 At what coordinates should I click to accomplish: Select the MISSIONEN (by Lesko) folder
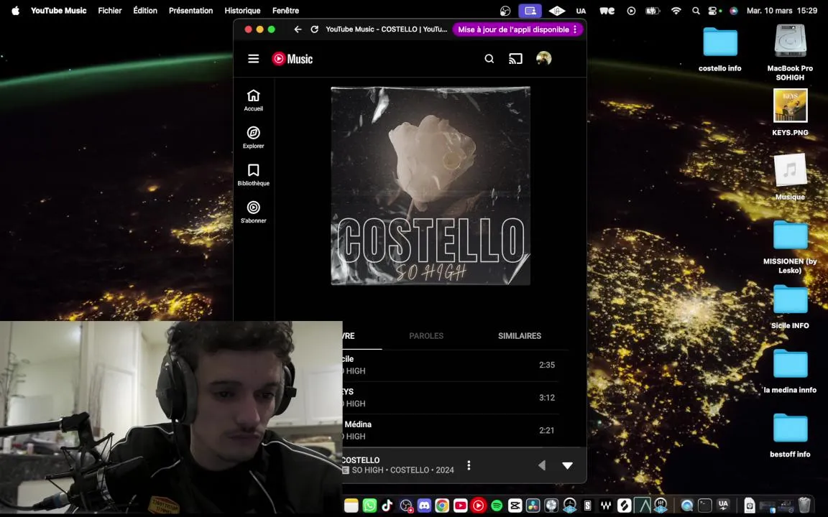(790, 248)
